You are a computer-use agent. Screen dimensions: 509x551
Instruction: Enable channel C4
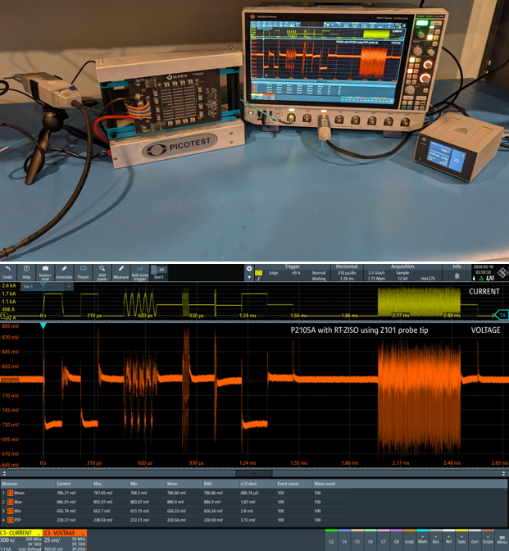coord(344,540)
